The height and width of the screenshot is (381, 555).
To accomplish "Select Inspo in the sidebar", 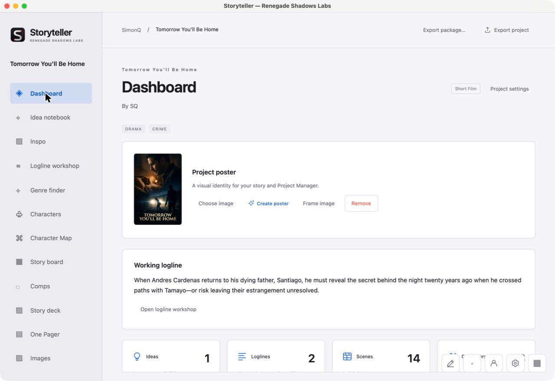I will click(x=51, y=141).
